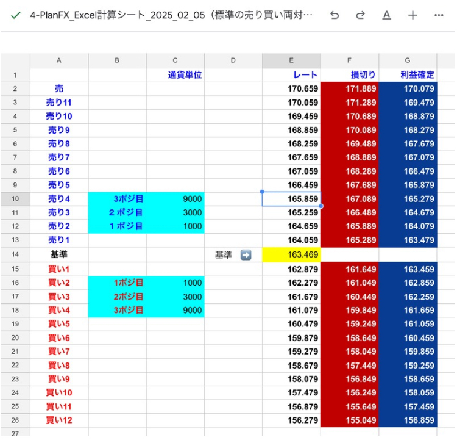457x440 pixels.
Task: Select column D header
Action: (x=233, y=60)
